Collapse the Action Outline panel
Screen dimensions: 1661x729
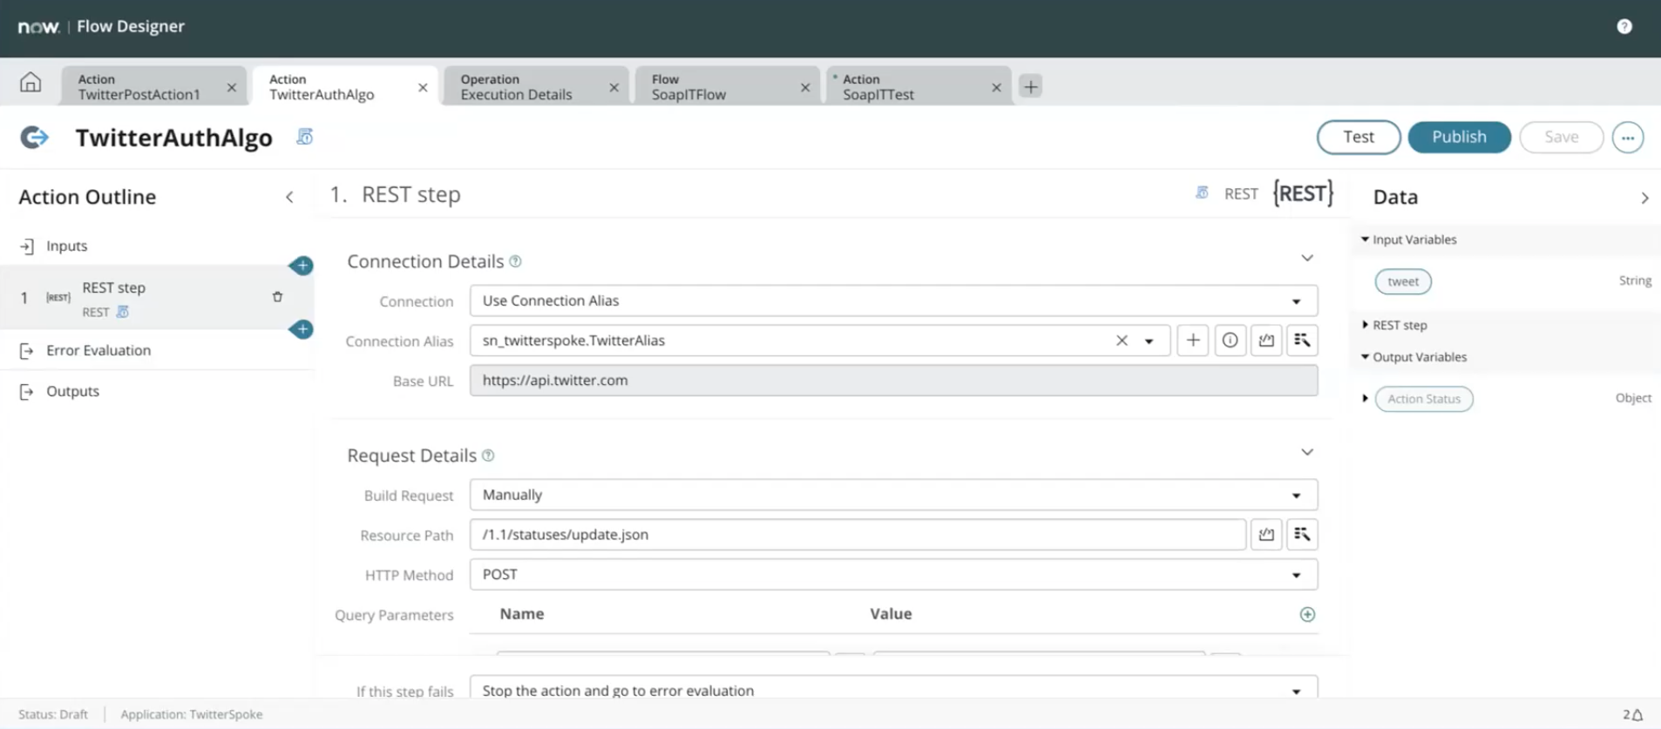pyautogui.click(x=289, y=197)
